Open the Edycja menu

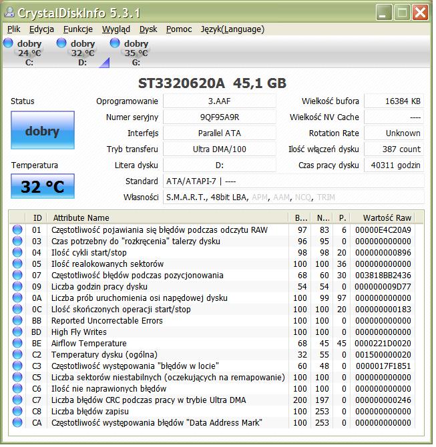point(41,29)
